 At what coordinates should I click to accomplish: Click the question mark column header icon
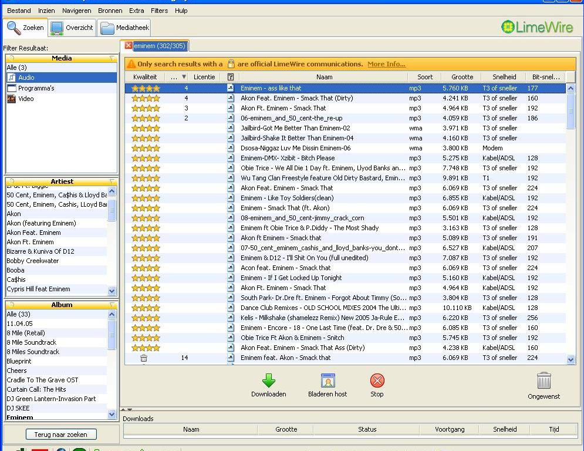tap(231, 77)
